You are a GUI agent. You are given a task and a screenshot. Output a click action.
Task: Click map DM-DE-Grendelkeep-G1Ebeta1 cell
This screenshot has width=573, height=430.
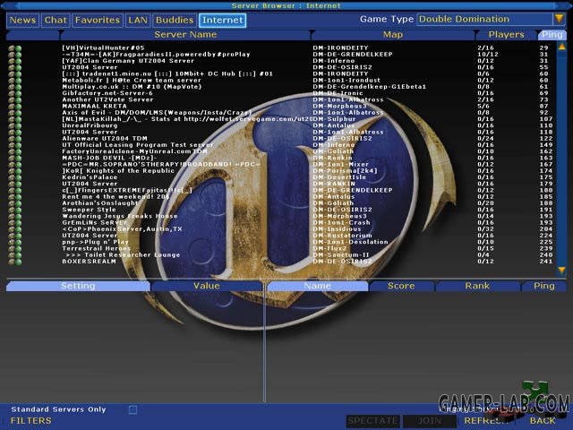point(369,87)
